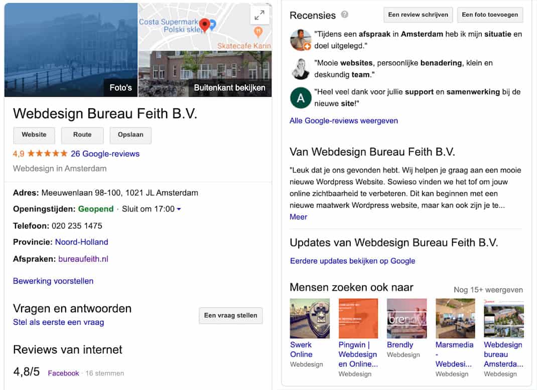Expand the opening hours dropdown

click(180, 209)
